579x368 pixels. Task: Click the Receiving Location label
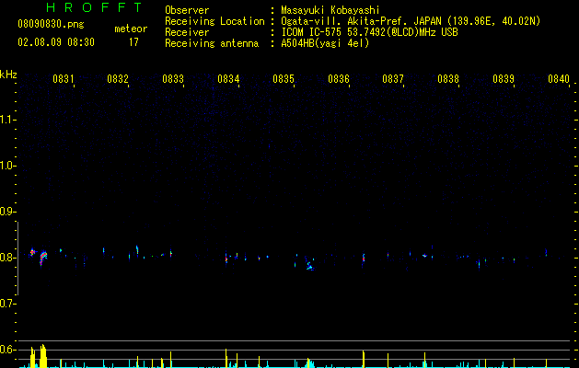point(214,21)
